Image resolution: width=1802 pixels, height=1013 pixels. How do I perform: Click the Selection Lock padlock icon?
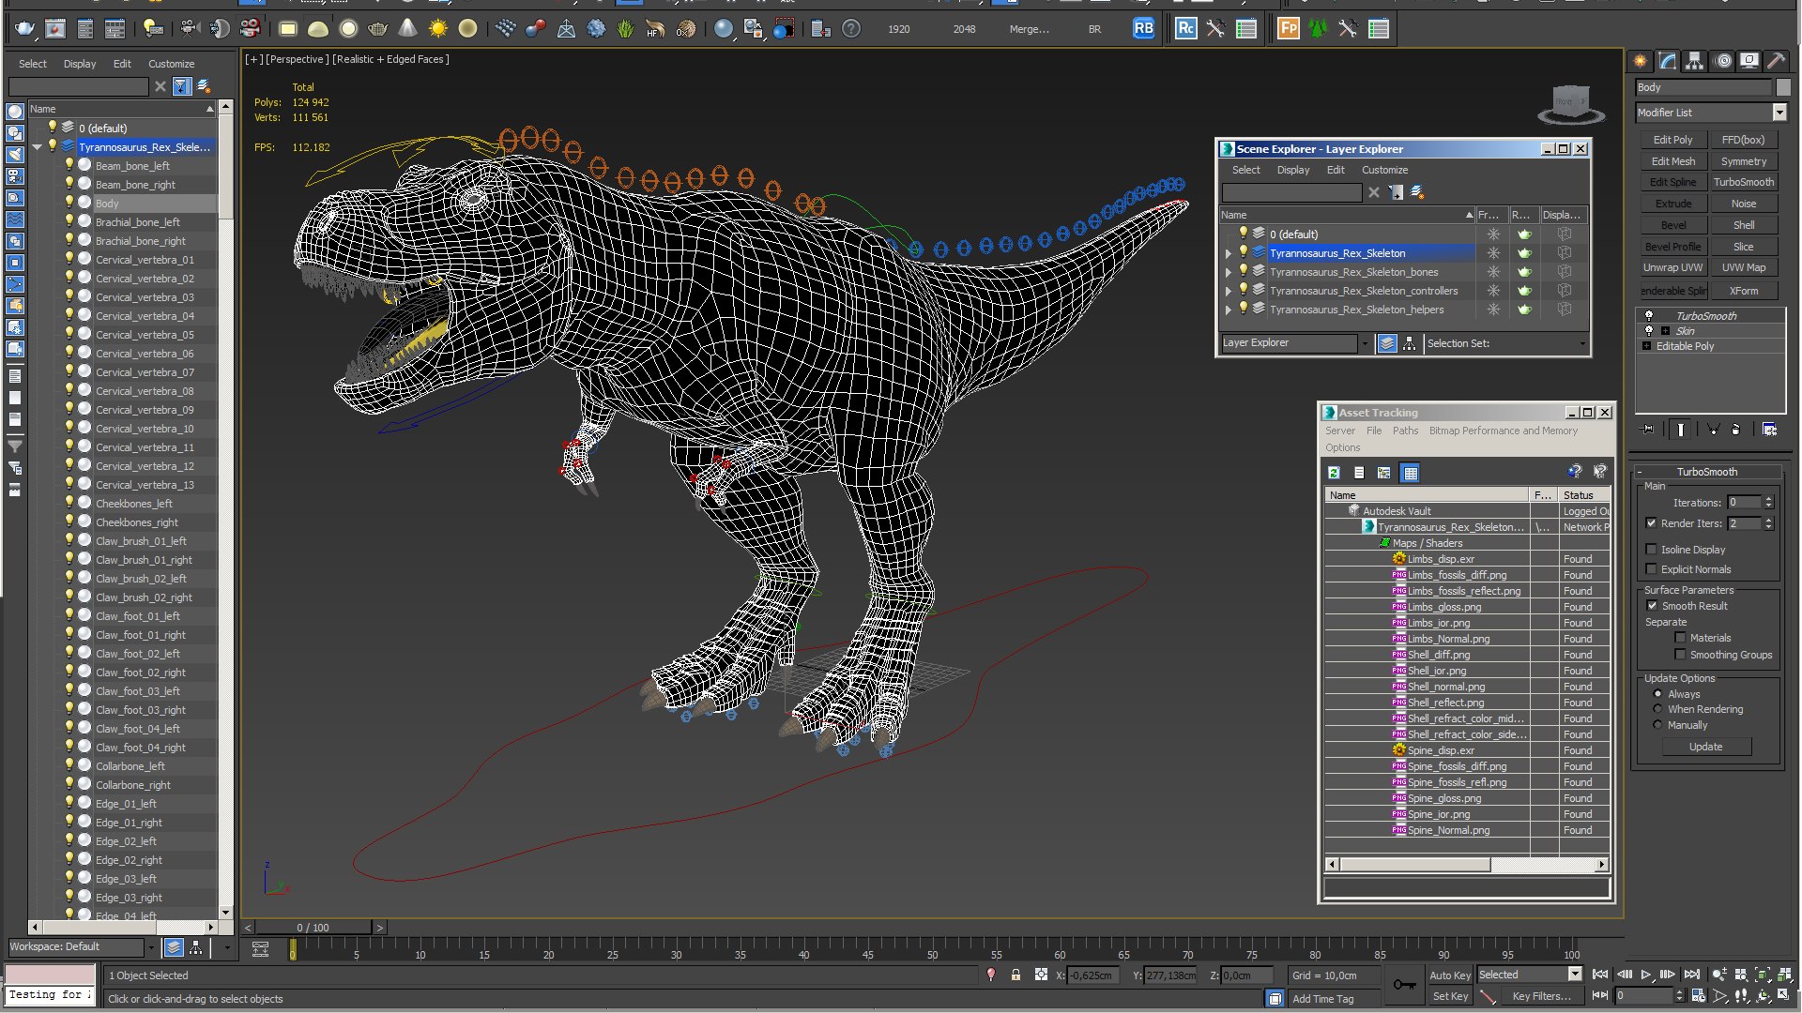[x=1016, y=975]
